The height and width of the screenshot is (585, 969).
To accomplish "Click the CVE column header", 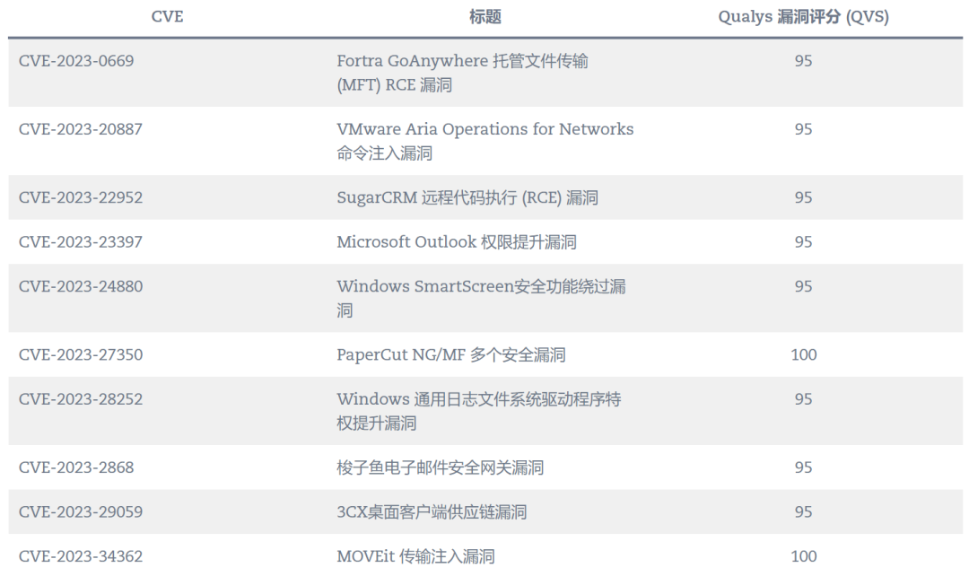I will pyautogui.click(x=168, y=17).
